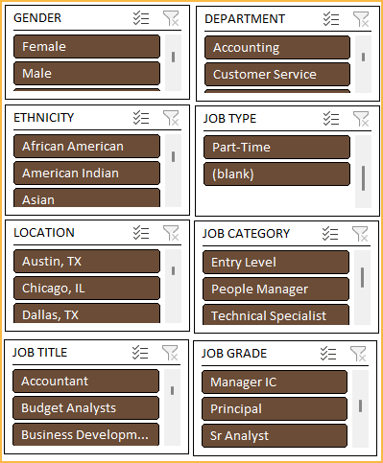The image size is (383, 463).
Task: Clear filter on JOB CATEGORY slicer
Action: pyautogui.click(x=360, y=234)
